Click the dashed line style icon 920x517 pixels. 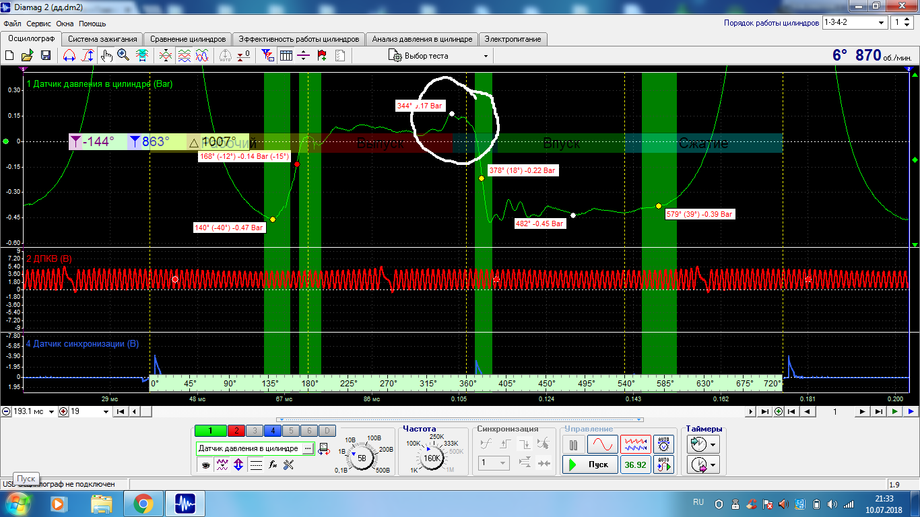(256, 464)
